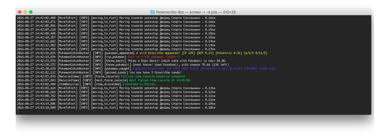The image size is (387, 137).
Task: Select log line with timestamp 14:43:18,500
Action: click(x=116, y=107)
